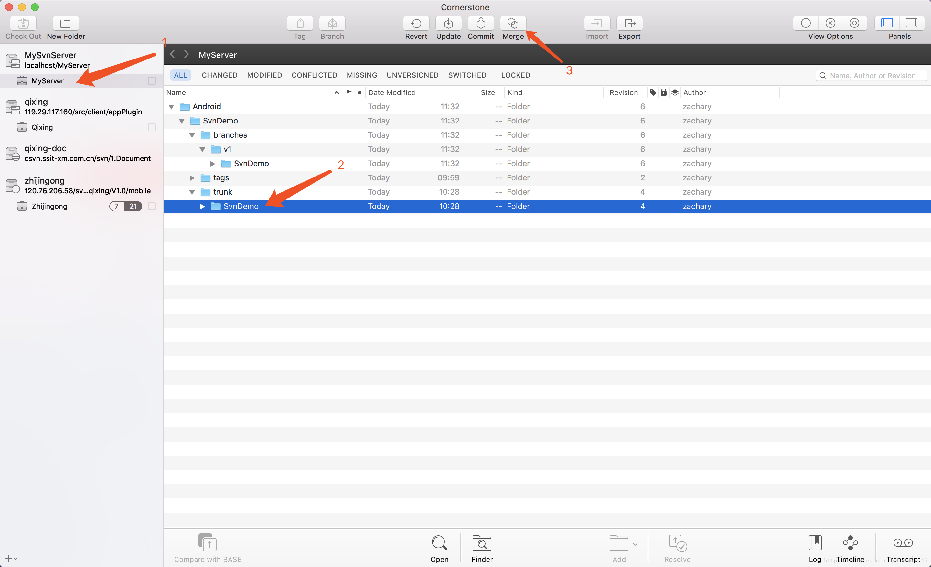Collapse the branches folder
931x567 pixels.
(192, 135)
